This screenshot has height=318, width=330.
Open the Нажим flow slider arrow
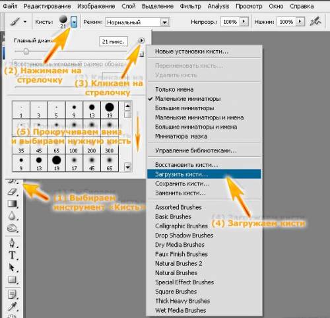coord(300,22)
